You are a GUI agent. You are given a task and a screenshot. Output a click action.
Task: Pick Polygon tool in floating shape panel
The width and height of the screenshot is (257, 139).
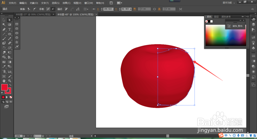pos(17,38)
